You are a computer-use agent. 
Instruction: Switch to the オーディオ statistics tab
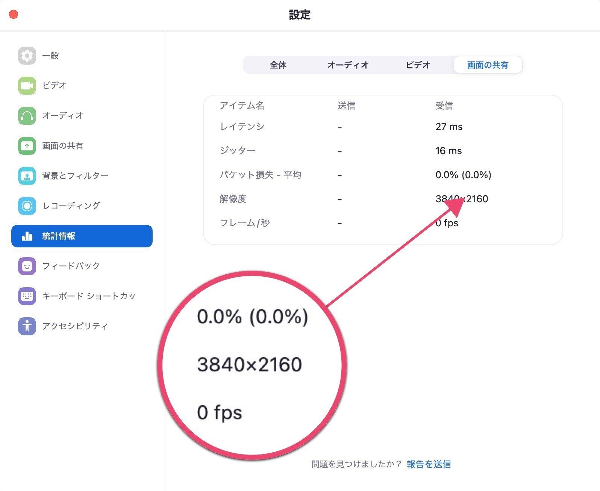[x=348, y=65]
